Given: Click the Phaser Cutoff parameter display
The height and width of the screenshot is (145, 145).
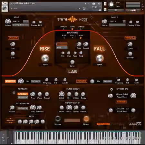Looking at the screenshot, I should (x=122, y=94).
